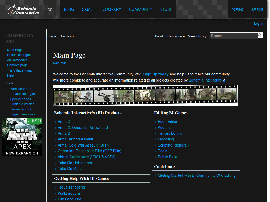
Task: Open Recent changes
Action: (19, 55)
